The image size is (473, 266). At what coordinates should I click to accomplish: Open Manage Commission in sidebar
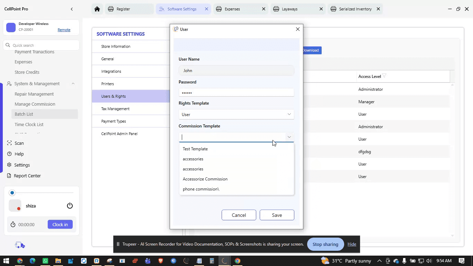(35, 104)
